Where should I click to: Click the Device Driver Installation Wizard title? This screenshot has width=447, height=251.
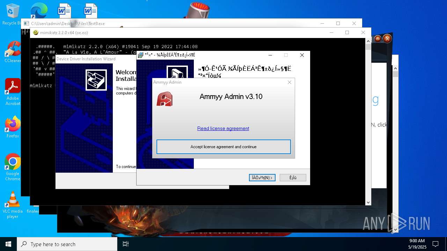pos(86,59)
